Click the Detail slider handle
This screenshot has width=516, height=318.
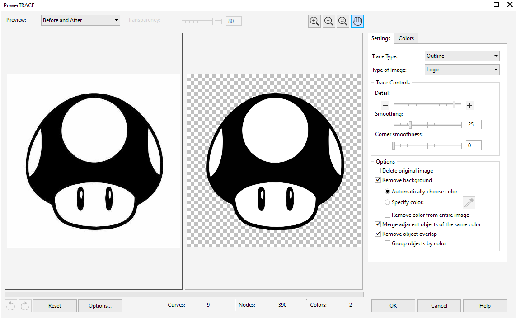point(454,105)
